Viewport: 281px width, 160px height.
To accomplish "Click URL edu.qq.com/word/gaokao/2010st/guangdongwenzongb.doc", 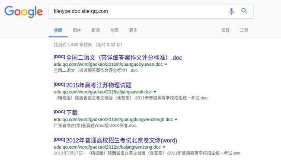I will coord(113,119).
